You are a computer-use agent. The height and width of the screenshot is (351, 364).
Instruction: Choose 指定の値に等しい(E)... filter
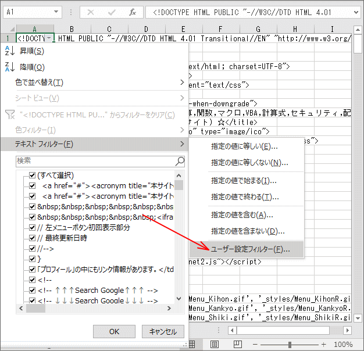coord(247,146)
